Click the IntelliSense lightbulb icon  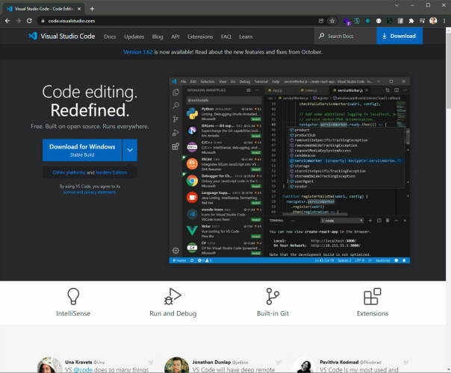point(73,296)
